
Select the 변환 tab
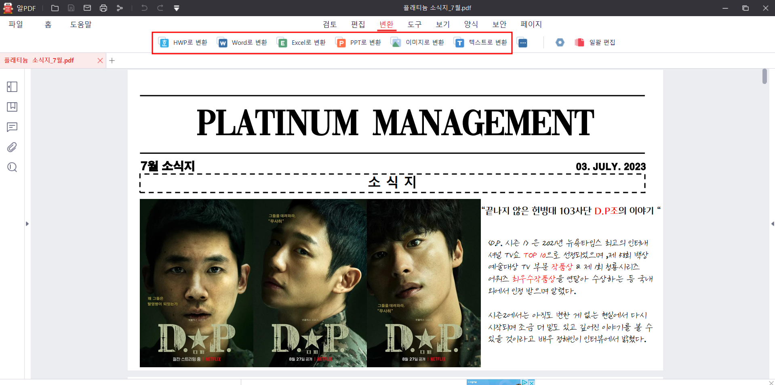(386, 25)
